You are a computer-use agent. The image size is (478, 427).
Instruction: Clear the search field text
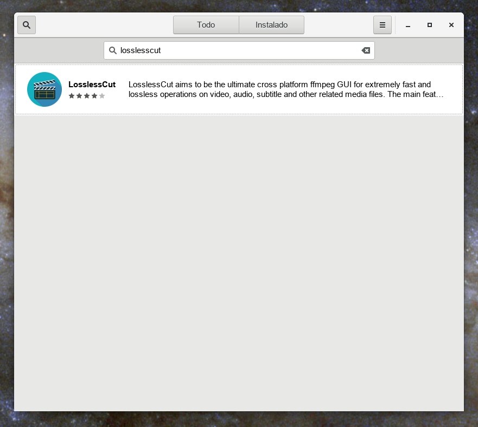click(366, 50)
